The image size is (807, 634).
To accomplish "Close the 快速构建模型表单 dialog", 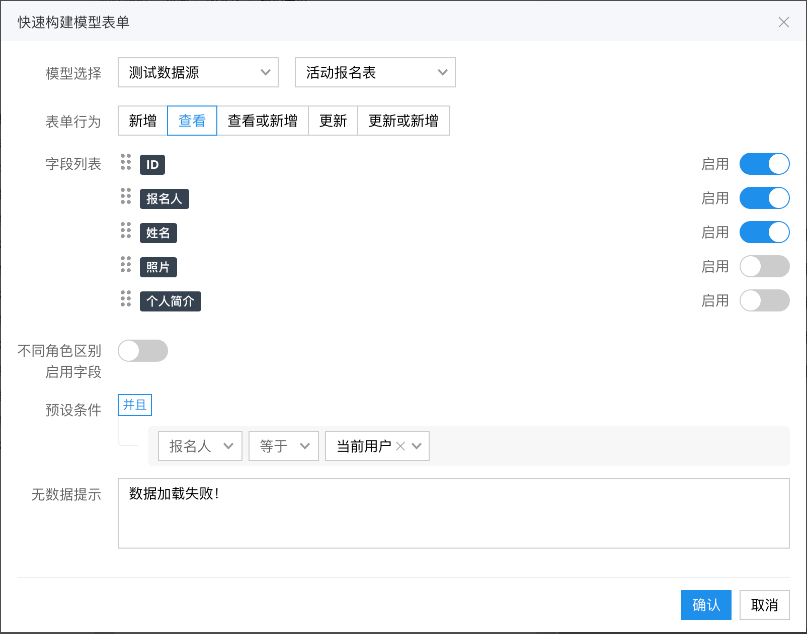I will pos(784,22).
